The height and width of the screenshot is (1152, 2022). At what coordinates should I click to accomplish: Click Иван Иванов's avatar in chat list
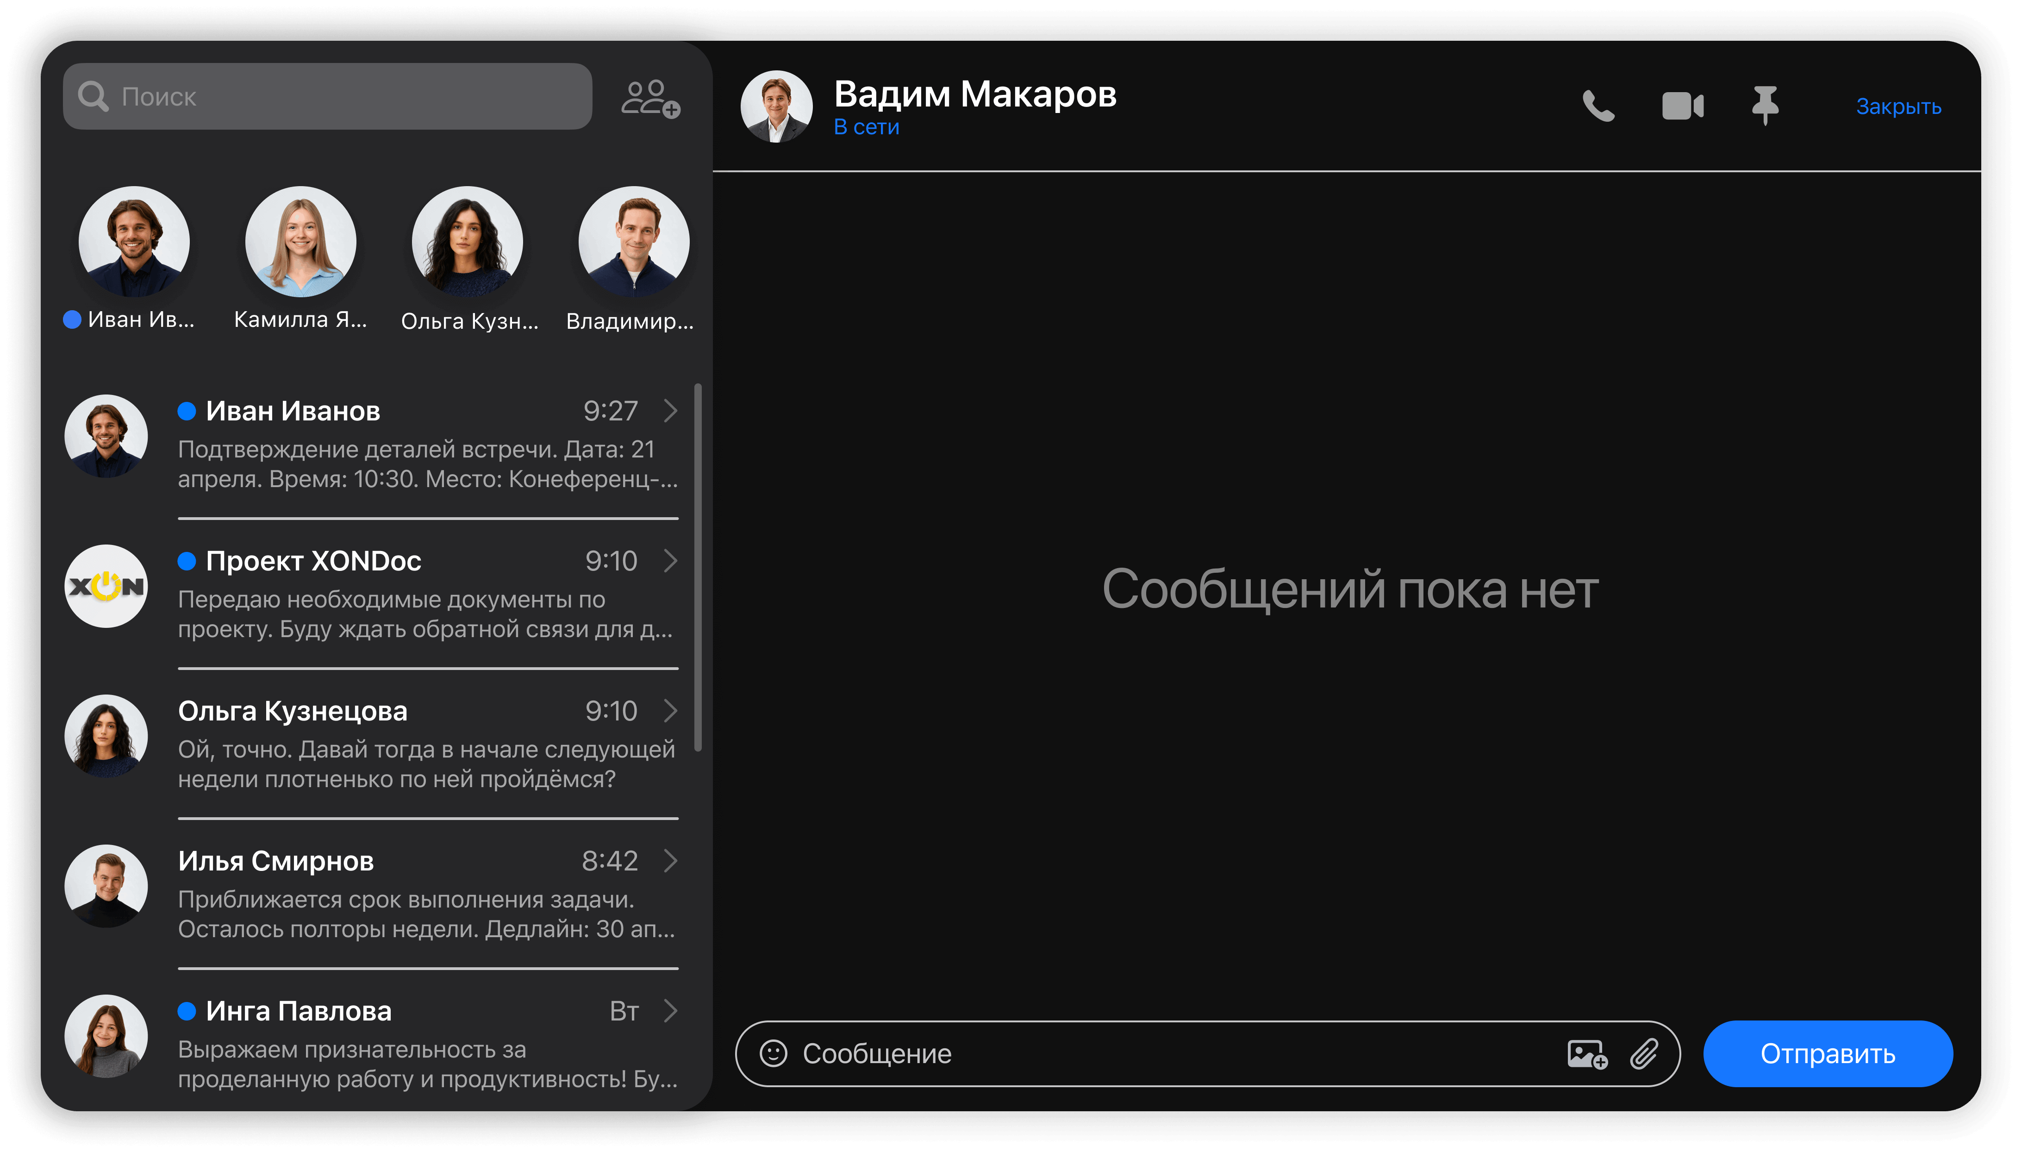click(106, 436)
